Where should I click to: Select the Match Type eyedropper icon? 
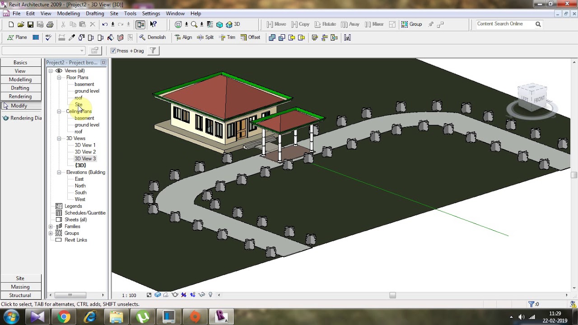[72, 37]
